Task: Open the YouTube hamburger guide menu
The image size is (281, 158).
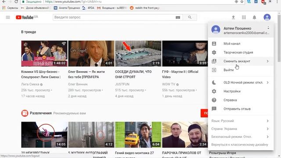Action: coord(8,18)
